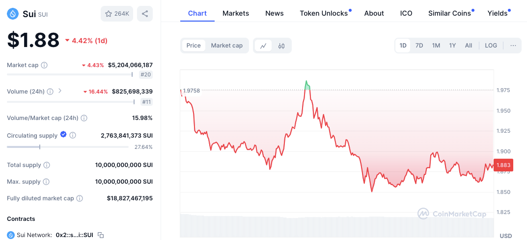Open the Similar Coins tab
Image resolution: width=527 pixels, height=240 pixels.
pos(451,13)
